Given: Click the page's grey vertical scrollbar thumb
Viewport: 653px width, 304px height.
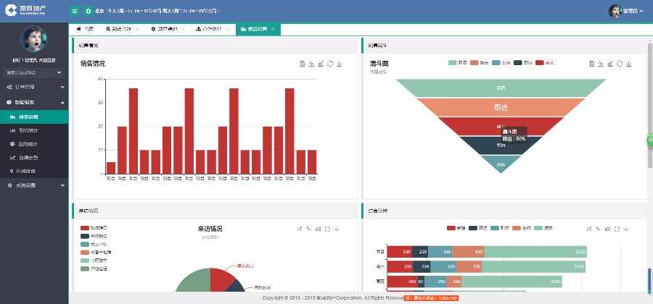Looking at the screenshot, I should [649, 105].
